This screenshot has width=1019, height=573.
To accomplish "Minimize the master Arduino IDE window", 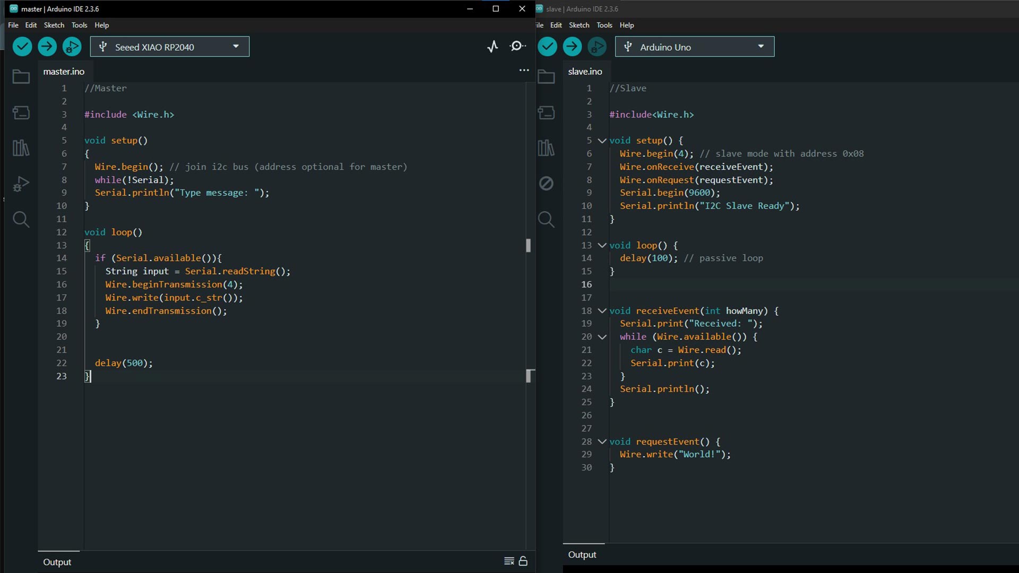I will [x=470, y=8].
